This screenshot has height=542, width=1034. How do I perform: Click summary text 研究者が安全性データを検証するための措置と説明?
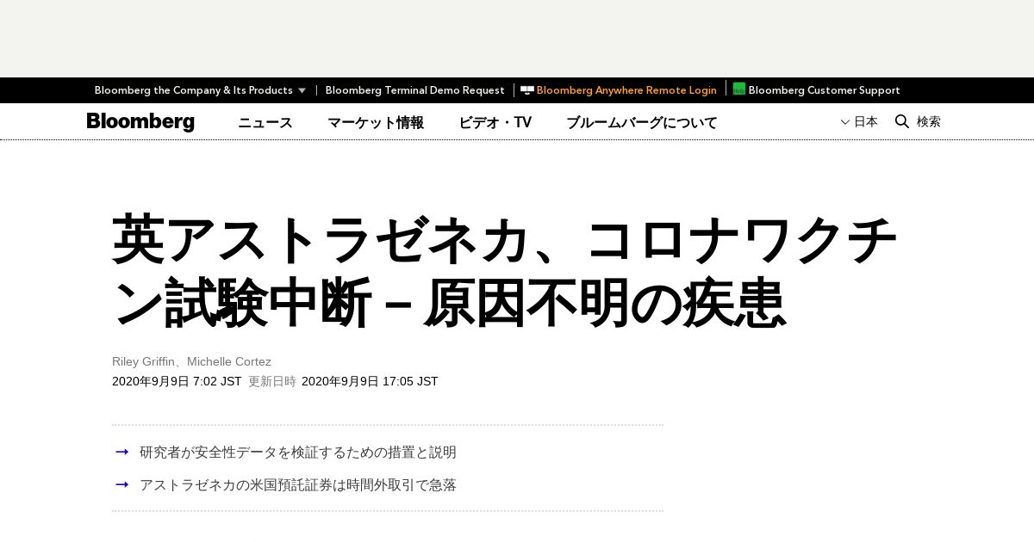tap(298, 452)
